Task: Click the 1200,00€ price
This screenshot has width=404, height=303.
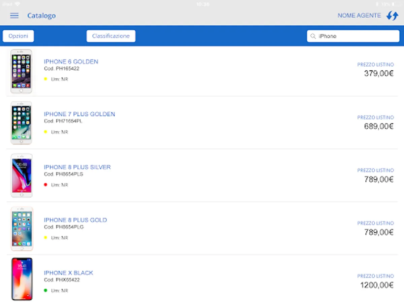Action: [377, 285]
